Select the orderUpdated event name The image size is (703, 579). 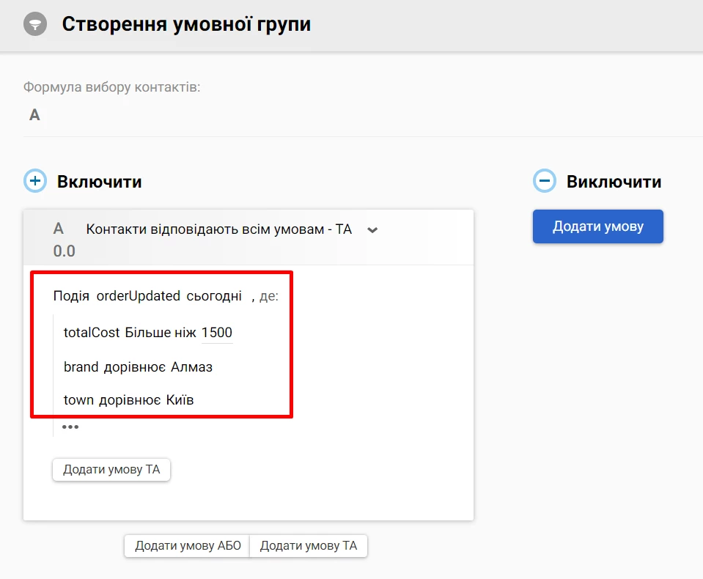[138, 296]
